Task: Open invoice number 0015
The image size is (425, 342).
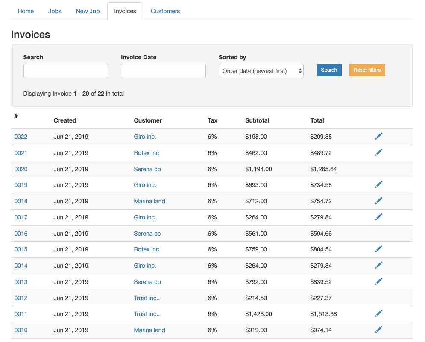Action: pos(21,249)
